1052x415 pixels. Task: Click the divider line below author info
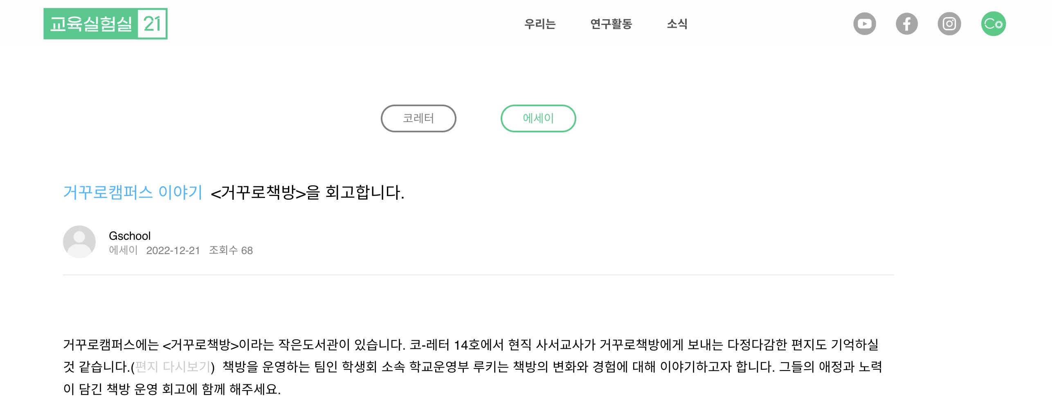(478, 275)
